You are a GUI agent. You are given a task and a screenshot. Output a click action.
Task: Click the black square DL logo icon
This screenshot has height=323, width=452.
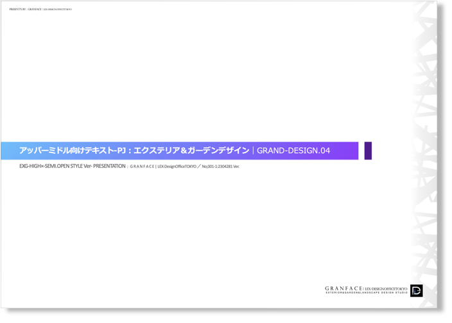416,290
